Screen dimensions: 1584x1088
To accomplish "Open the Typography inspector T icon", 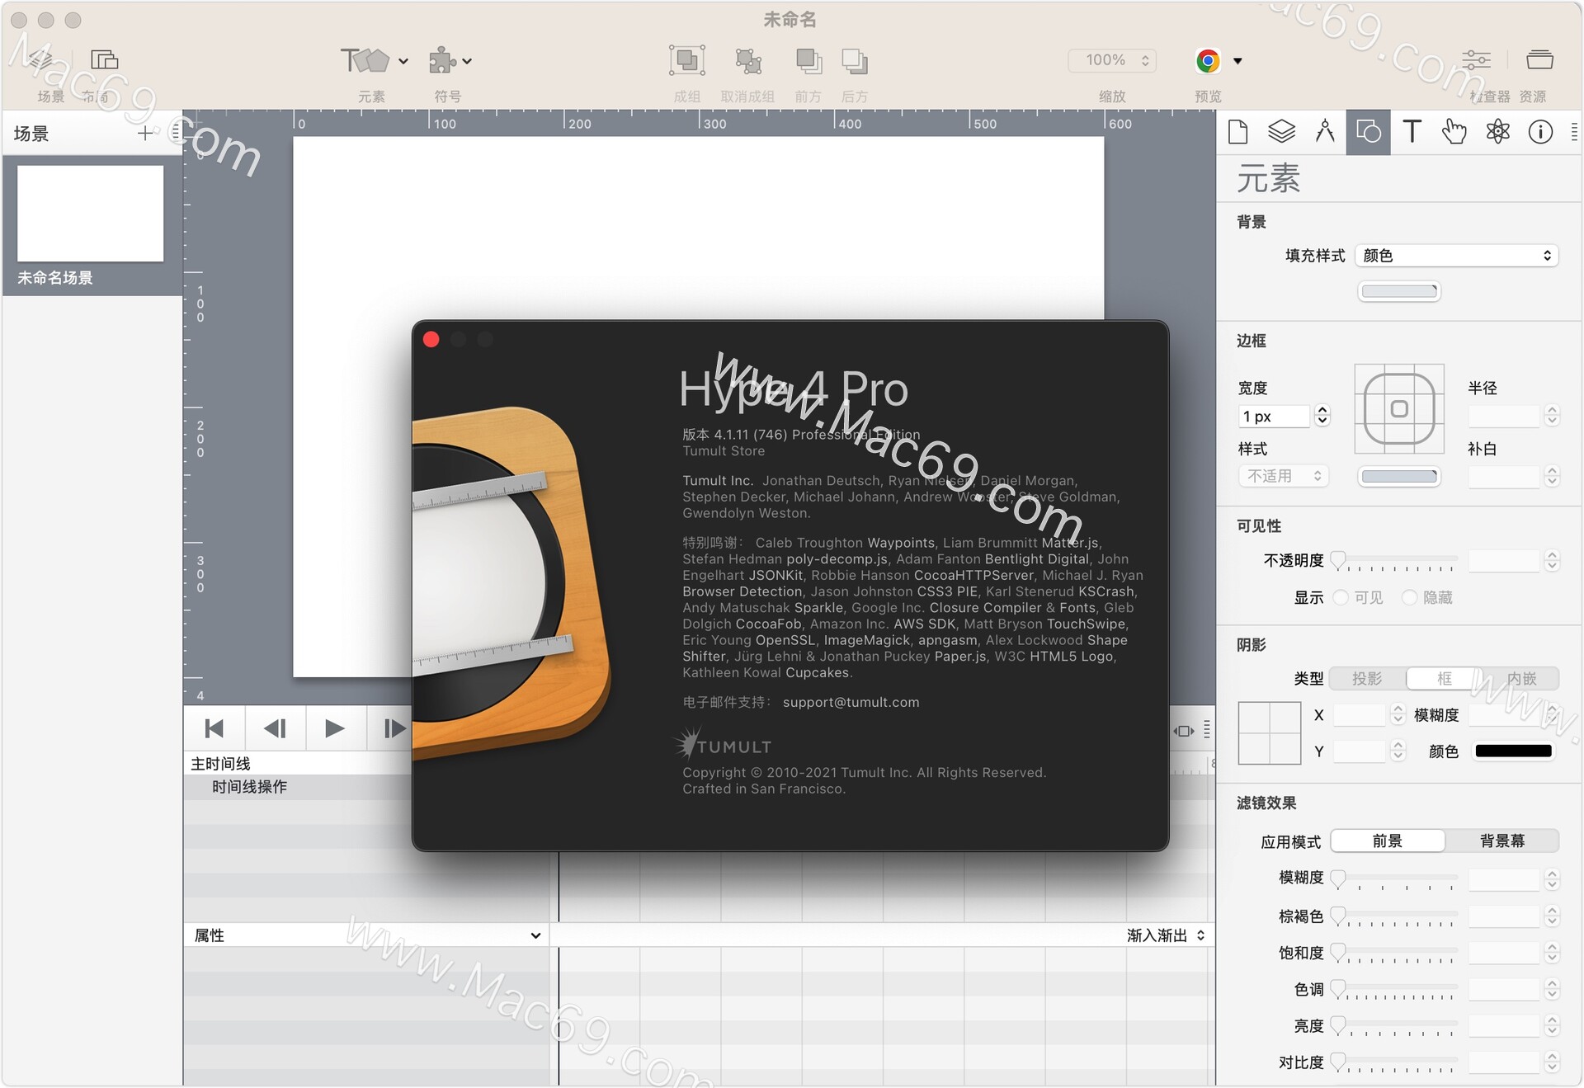I will click(1412, 132).
